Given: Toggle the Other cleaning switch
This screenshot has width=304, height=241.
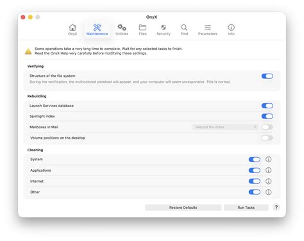Looking at the screenshot, I should click(x=255, y=192).
